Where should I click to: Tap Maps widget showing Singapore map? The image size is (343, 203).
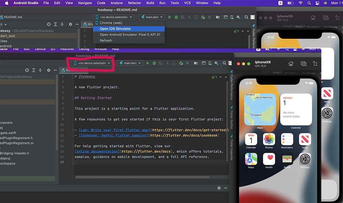[260, 109]
